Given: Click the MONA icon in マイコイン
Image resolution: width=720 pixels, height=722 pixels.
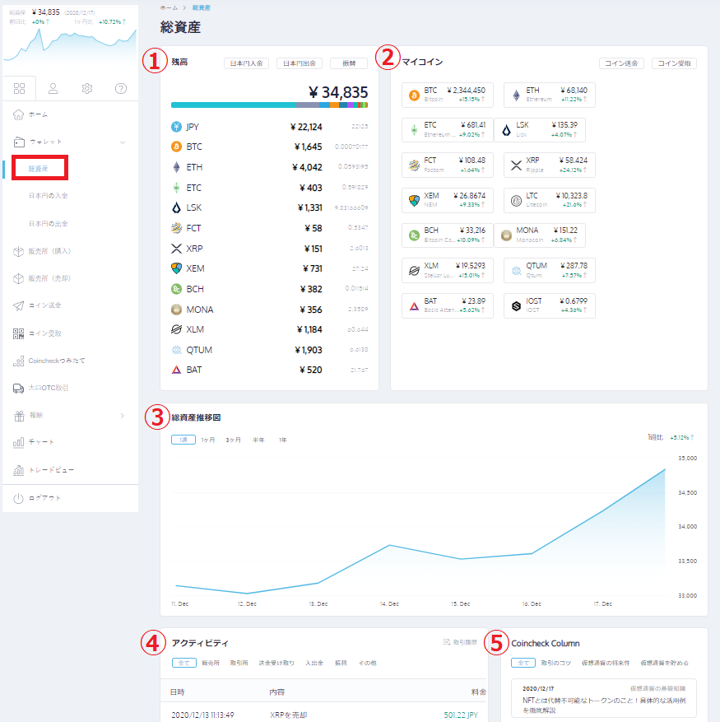Looking at the screenshot, I should (506, 235).
